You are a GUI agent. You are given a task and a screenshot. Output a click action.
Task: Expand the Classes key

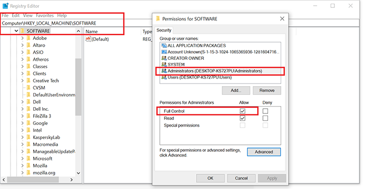coord(22,66)
